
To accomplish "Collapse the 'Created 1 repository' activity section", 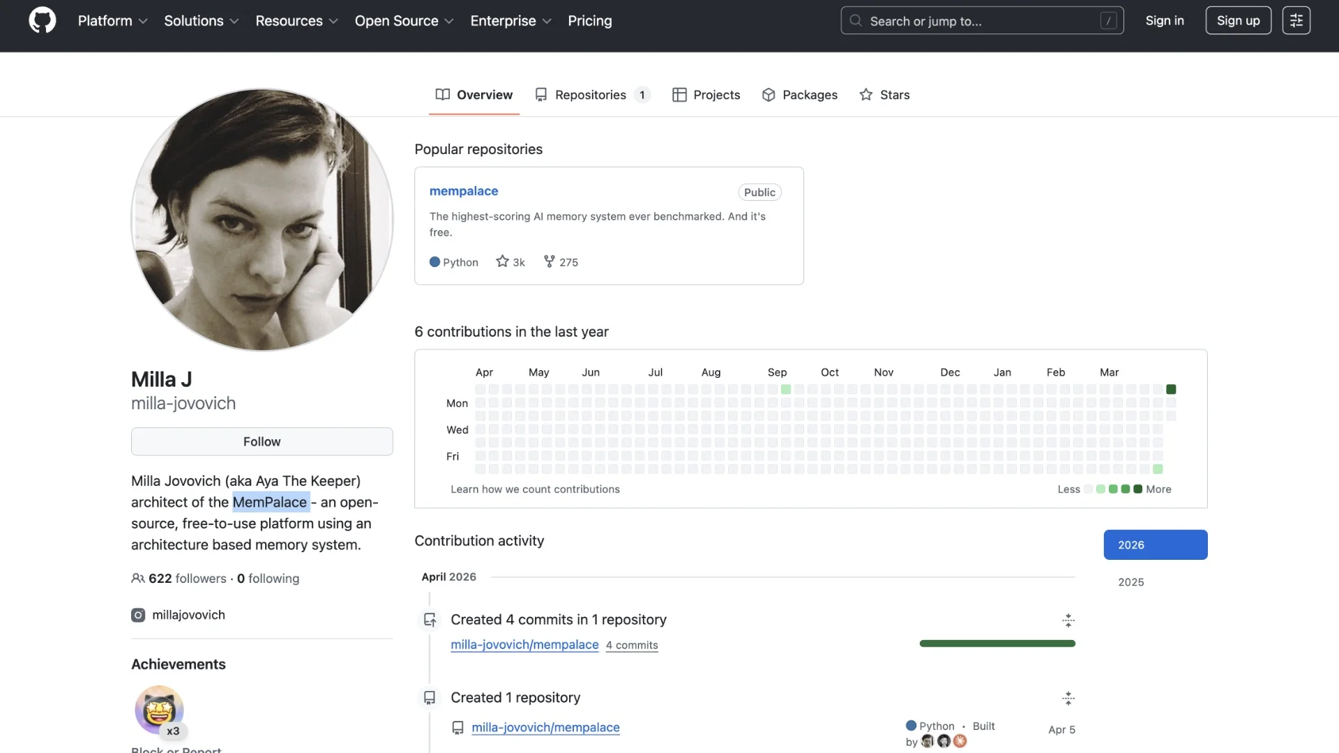I will pyautogui.click(x=1068, y=698).
